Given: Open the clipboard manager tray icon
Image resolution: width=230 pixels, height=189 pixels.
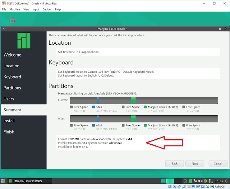Looking at the screenshot, I should (x=185, y=181).
